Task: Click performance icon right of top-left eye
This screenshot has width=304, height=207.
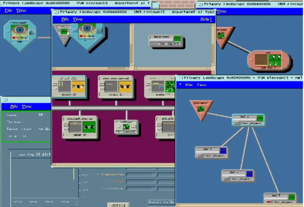Action: pos(32,32)
